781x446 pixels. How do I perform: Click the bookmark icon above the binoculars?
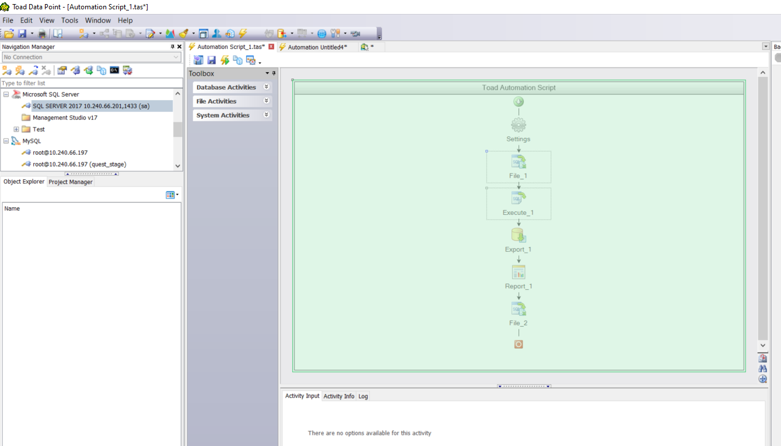(762, 358)
